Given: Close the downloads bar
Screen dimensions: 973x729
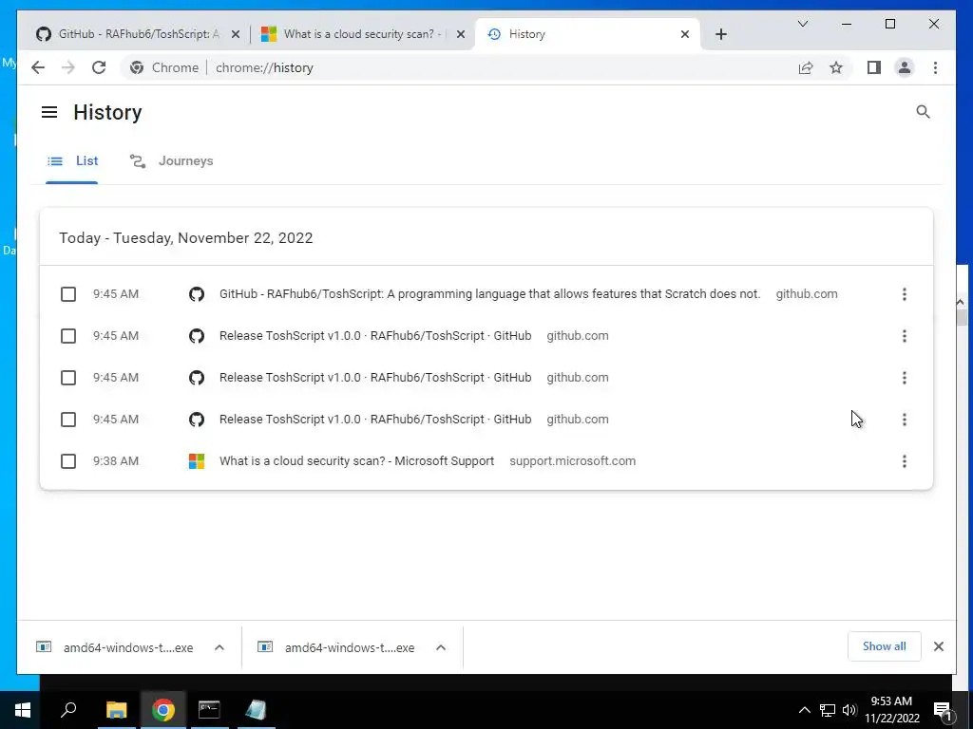Looking at the screenshot, I should 938,646.
